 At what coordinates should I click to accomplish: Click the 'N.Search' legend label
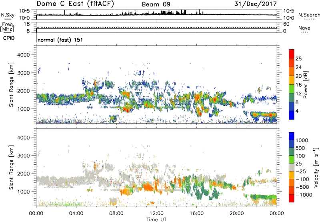(309, 15)
